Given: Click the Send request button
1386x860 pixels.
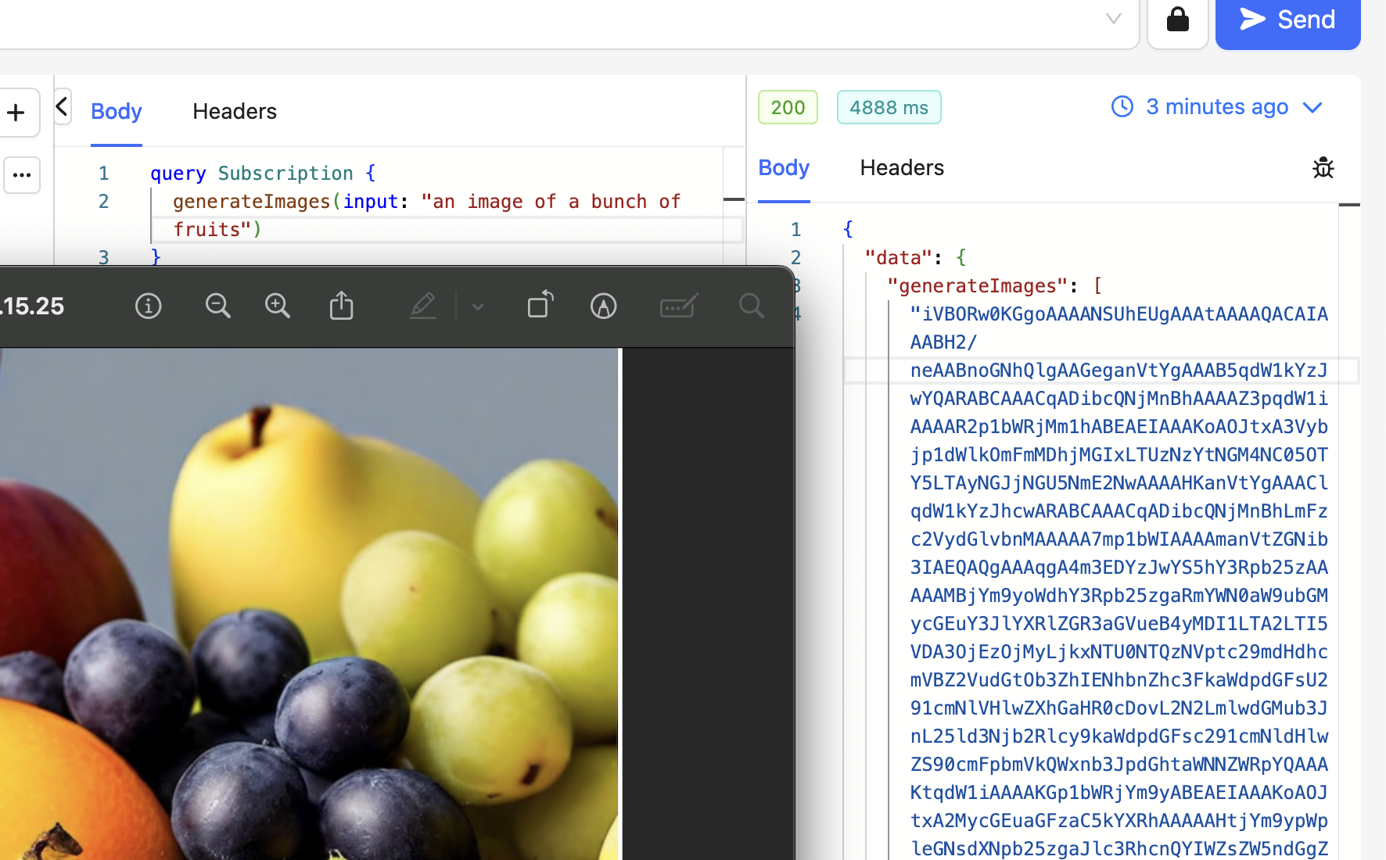Looking at the screenshot, I should 1287,21.
